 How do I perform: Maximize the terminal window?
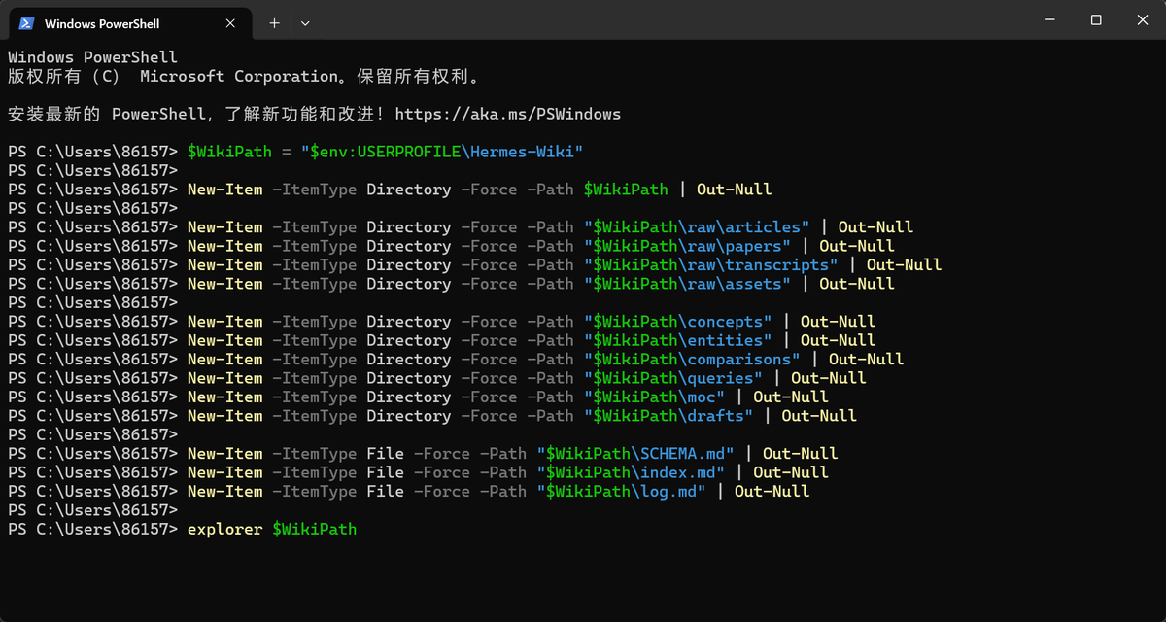(1095, 19)
